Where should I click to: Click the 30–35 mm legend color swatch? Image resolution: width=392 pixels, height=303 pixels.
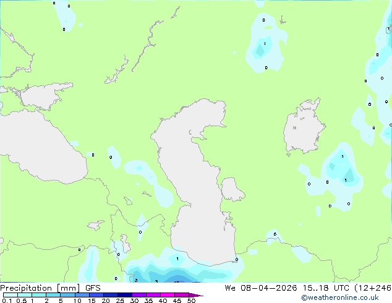click(x=139, y=295)
